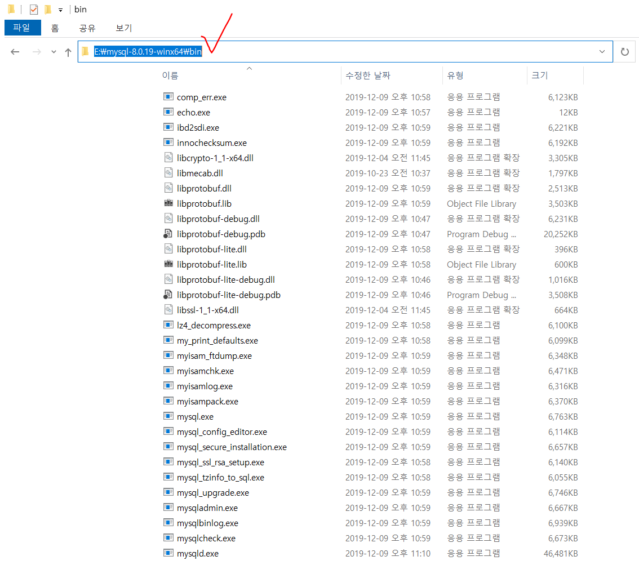The height and width of the screenshot is (565, 639).
Task: Click the 2019-12-09 오후 11:10 date
Action: pos(388,553)
